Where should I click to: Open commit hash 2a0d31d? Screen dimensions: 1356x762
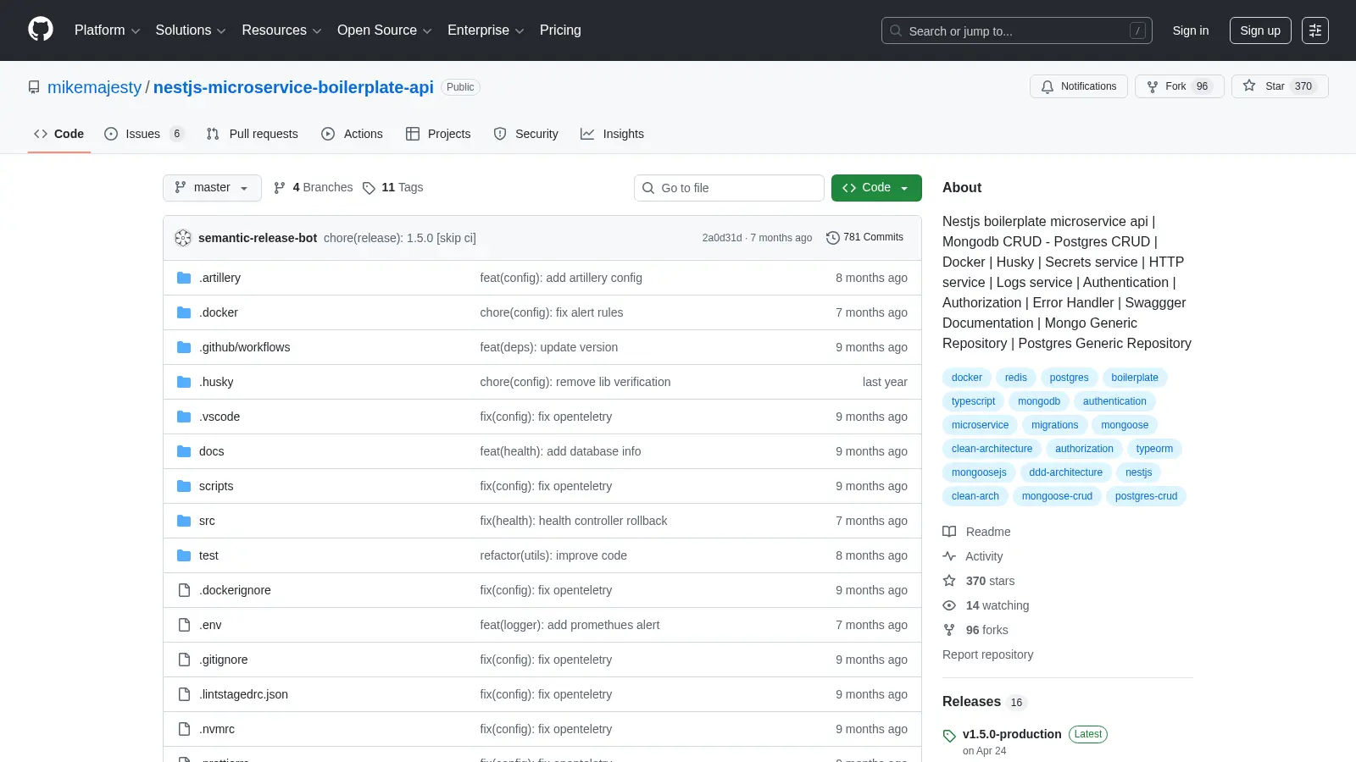click(x=721, y=238)
